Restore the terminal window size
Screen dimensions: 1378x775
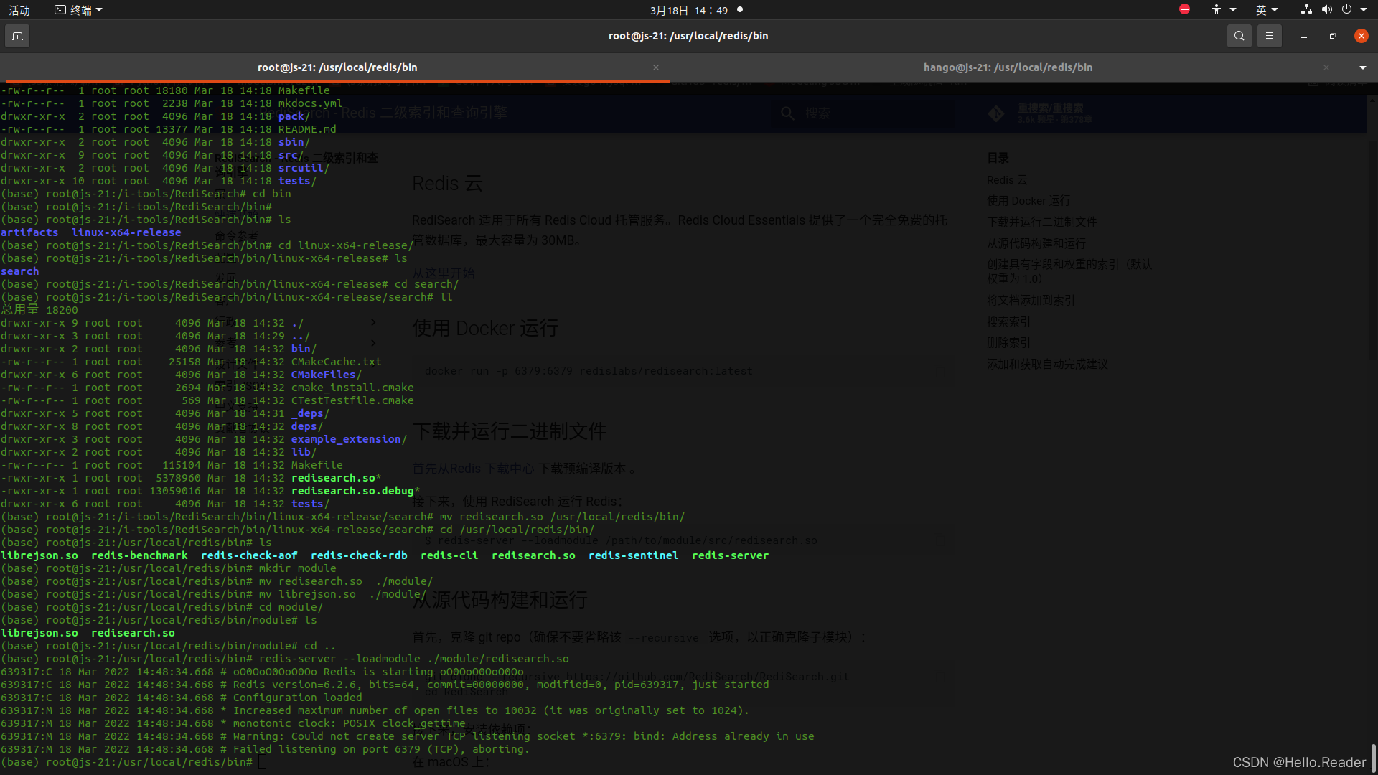coord(1332,36)
